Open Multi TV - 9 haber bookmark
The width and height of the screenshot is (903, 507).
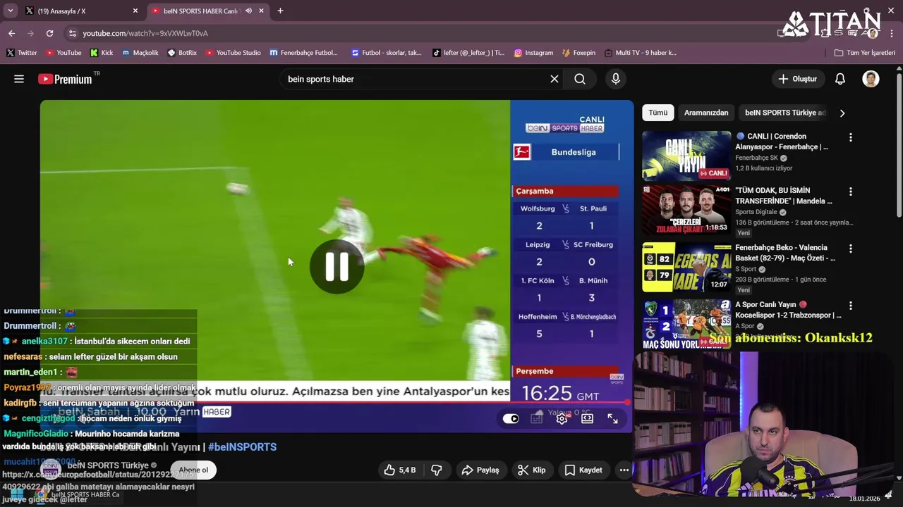pos(640,53)
